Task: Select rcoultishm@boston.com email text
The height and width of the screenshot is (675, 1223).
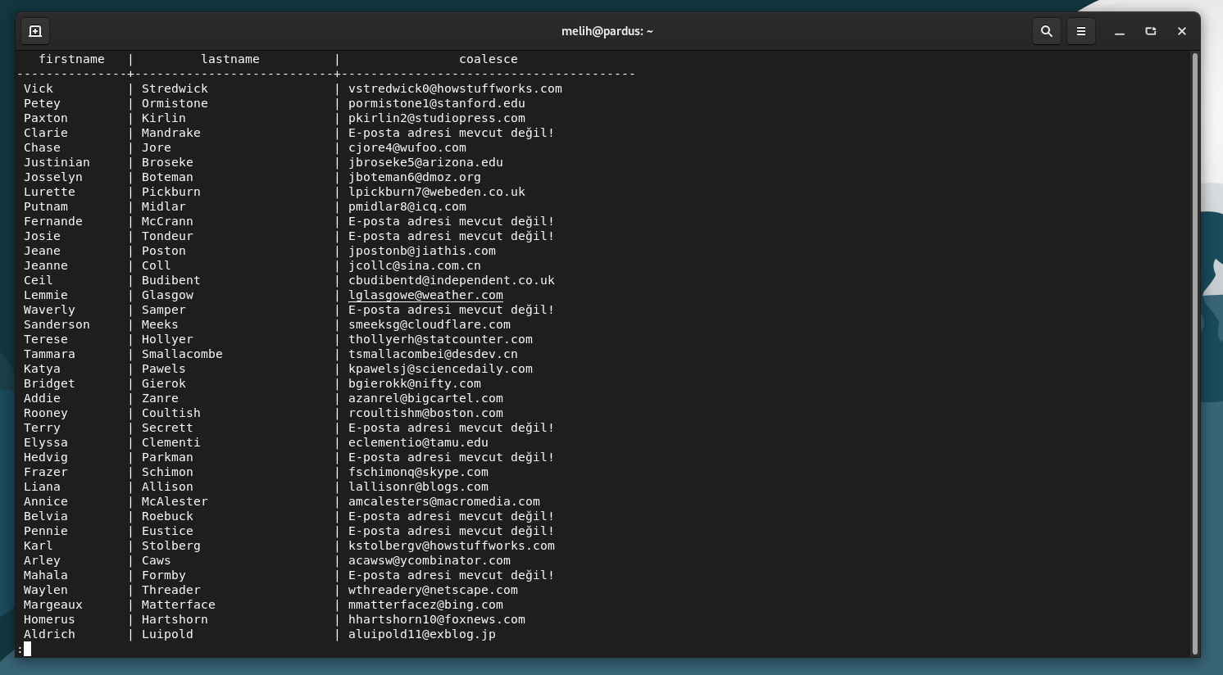Action: point(425,413)
